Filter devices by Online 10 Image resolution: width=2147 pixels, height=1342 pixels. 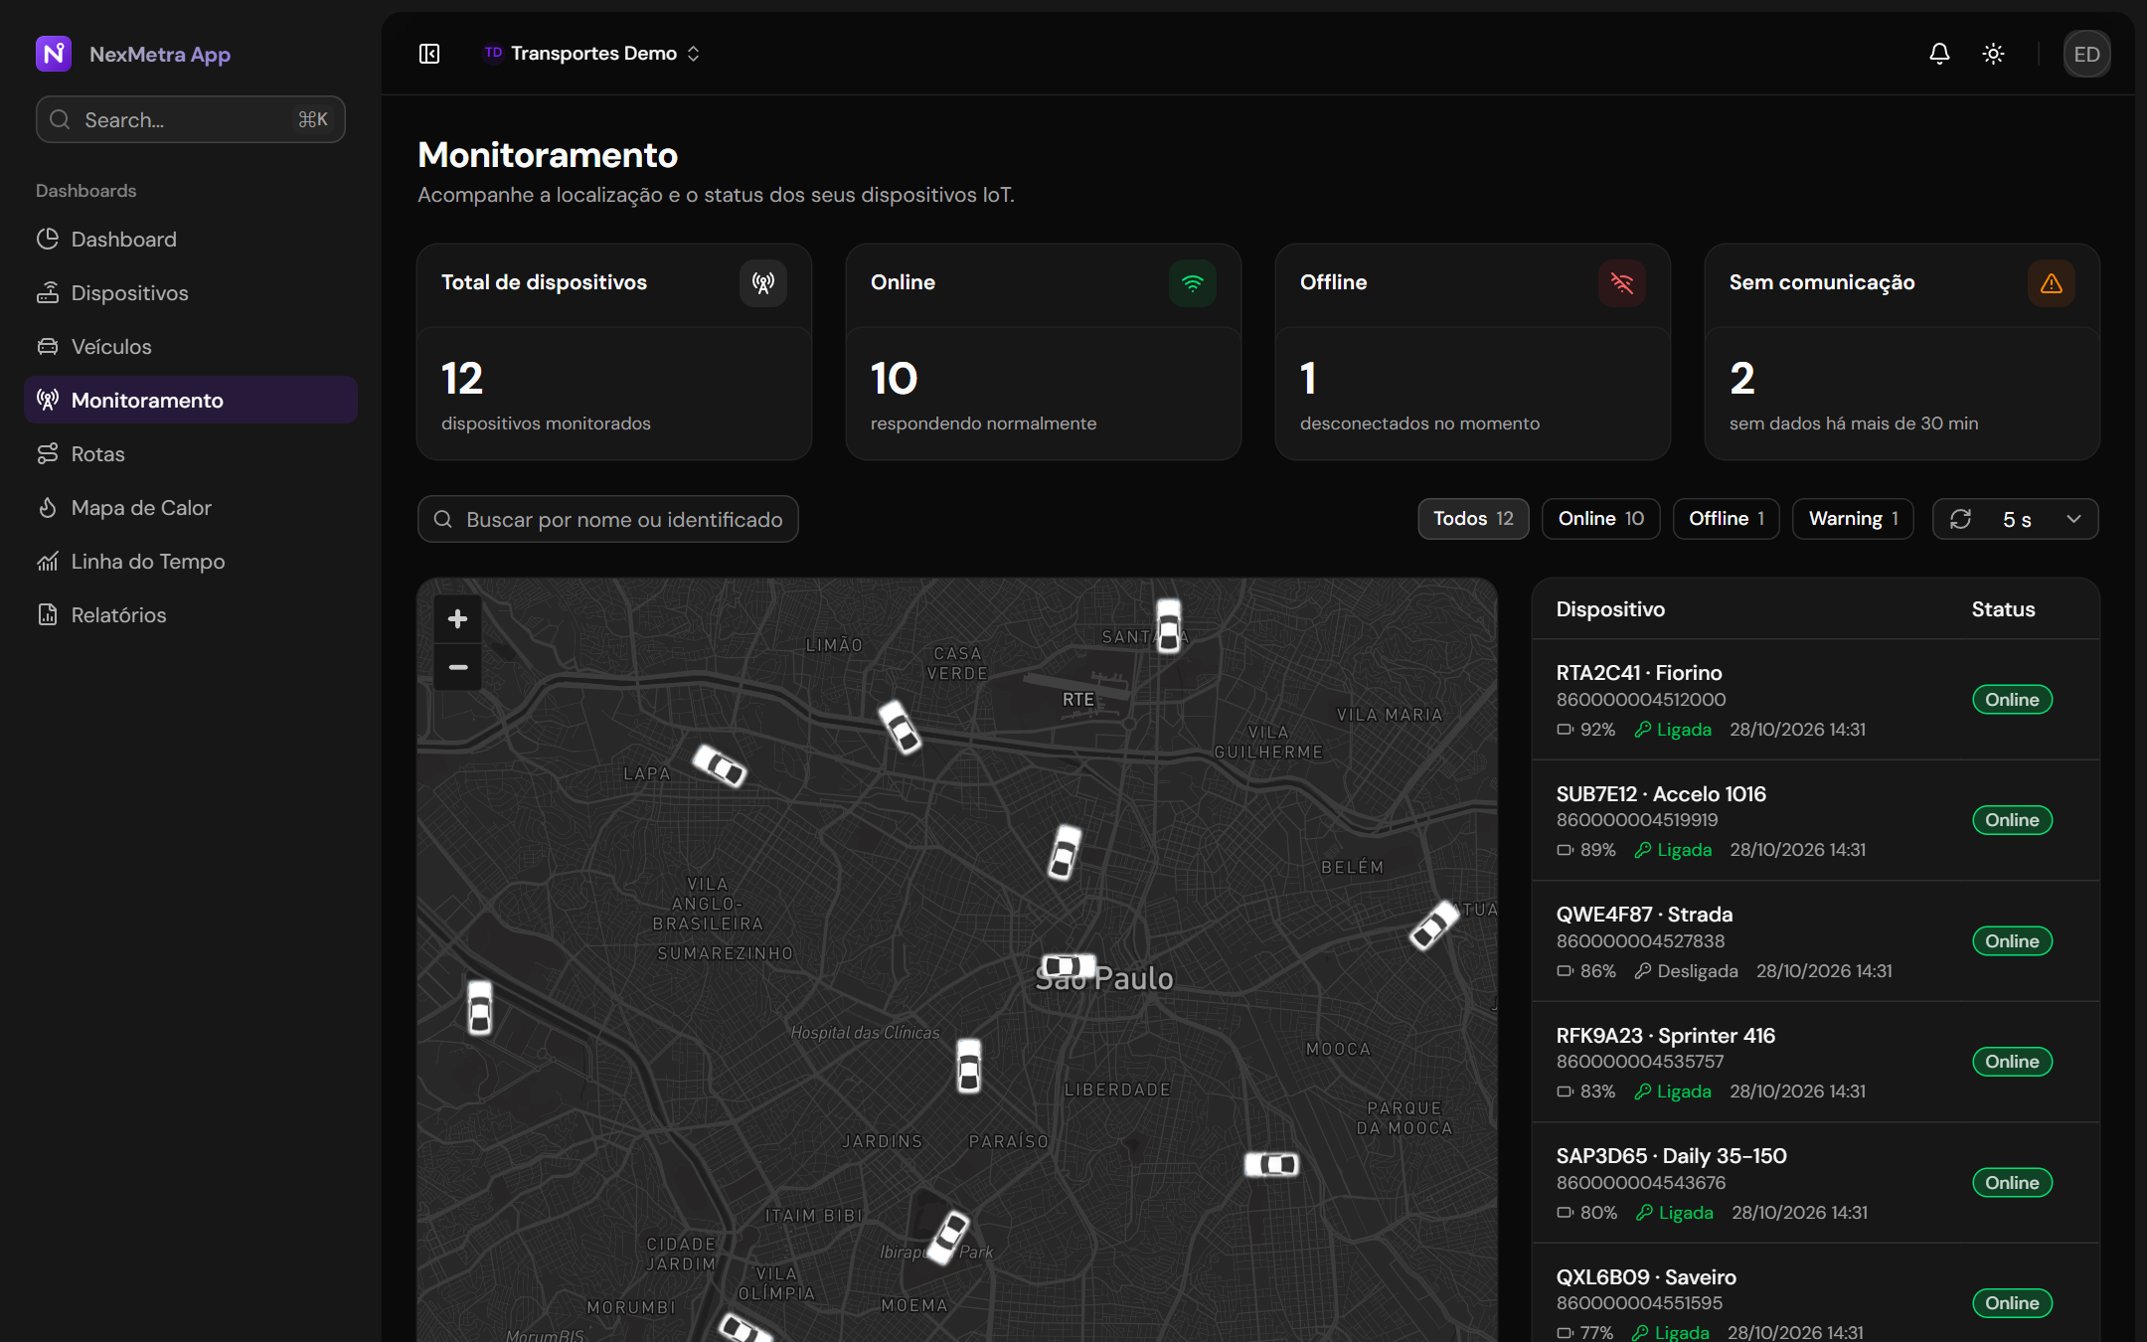point(1601,519)
